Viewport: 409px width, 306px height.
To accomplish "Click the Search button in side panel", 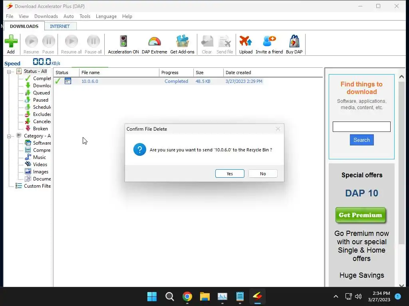I will tap(361, 140).
